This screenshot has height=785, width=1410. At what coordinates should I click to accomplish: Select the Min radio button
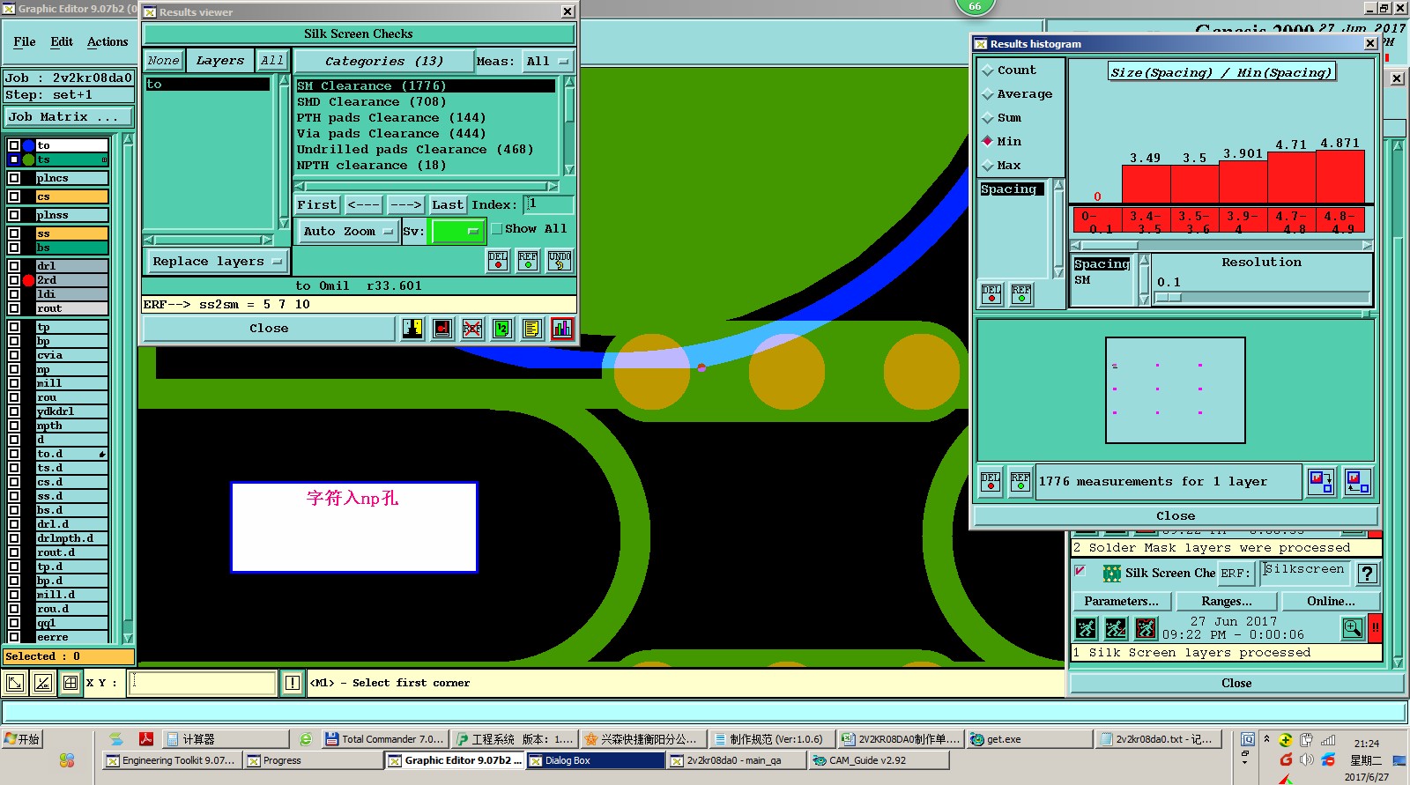click(988, 142)
